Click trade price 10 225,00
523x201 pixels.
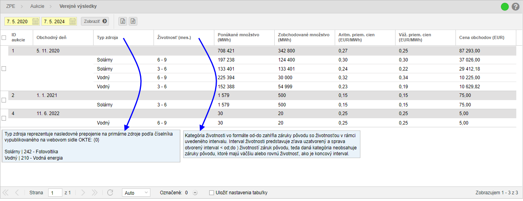click(470, 78)
